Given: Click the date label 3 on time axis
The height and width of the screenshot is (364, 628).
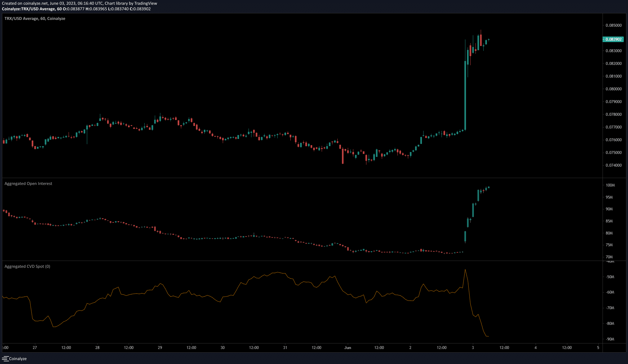Looking at the screenshot, I should 473,348.
